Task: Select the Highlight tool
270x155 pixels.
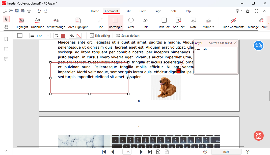Action: pos(22,23)
